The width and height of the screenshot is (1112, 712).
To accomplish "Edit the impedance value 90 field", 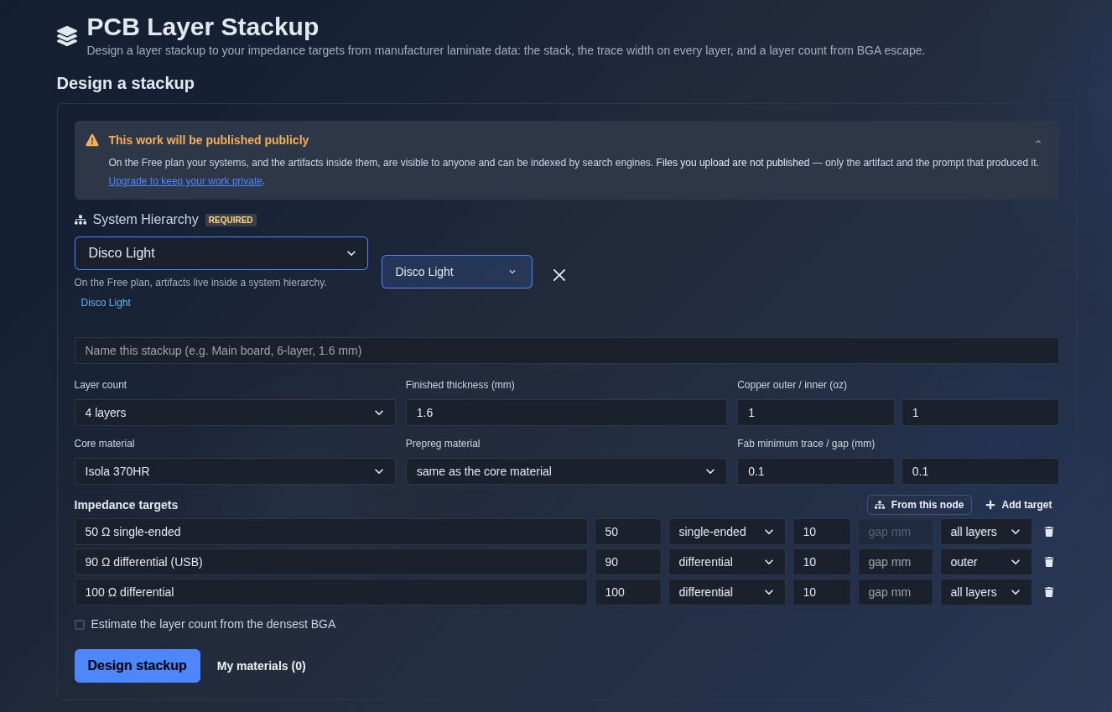I will tap(628, 562).
